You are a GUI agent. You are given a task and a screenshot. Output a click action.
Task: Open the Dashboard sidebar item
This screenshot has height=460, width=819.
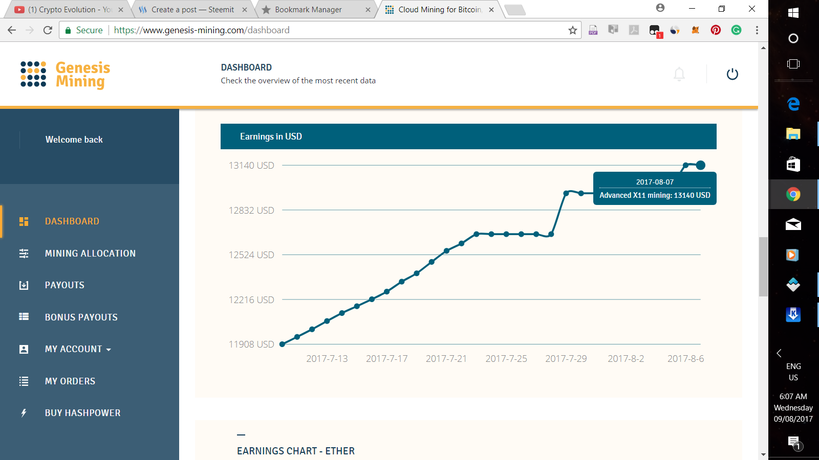click(72, 221)
